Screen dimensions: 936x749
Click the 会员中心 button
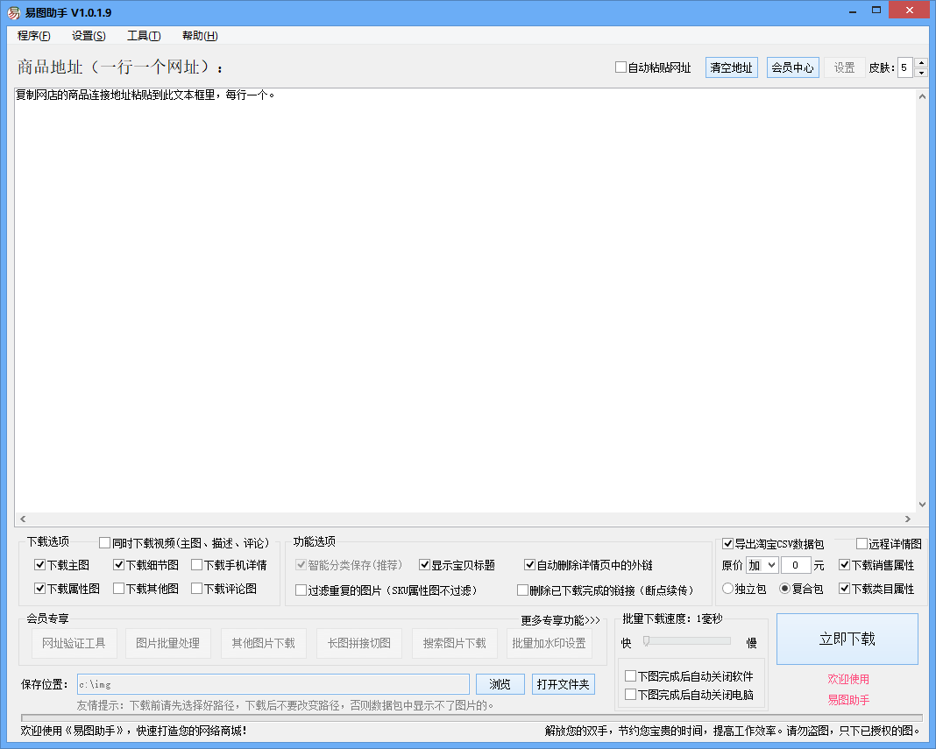coord(792,67)
